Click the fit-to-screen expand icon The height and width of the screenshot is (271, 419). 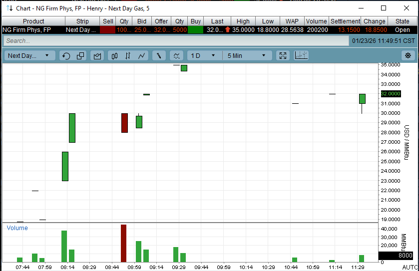(x=283, y=56)
